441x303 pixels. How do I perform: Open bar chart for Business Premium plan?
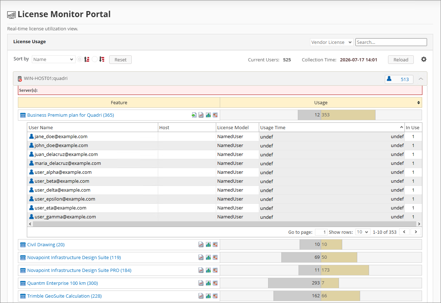(208, 115)
